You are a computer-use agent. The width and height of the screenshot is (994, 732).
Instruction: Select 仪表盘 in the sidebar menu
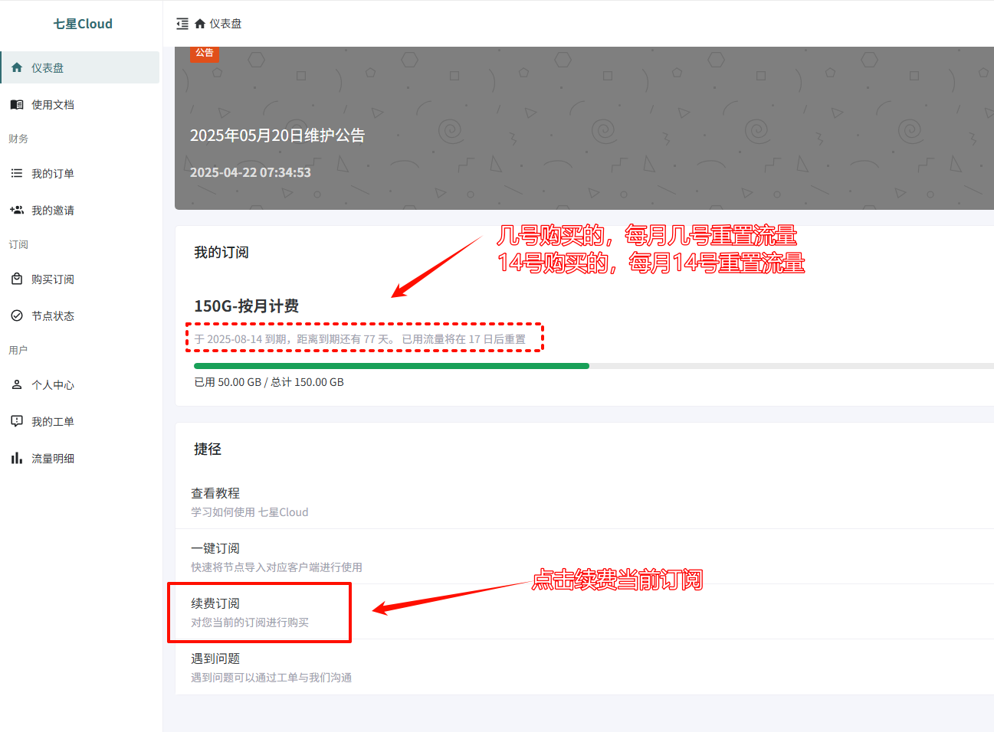(x=80, y=67)
